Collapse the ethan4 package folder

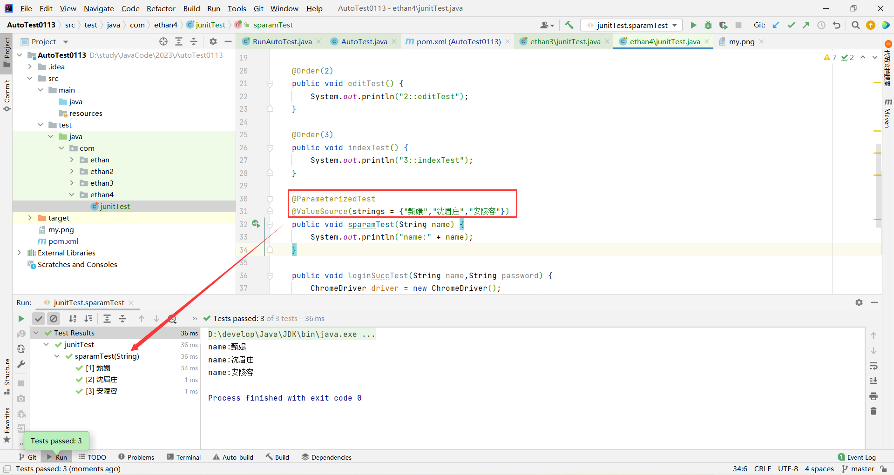[x=72, y=194]
